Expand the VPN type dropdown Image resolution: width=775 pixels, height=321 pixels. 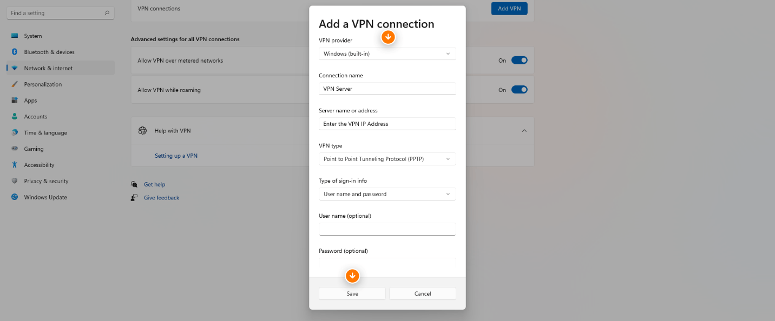(387, 159)
